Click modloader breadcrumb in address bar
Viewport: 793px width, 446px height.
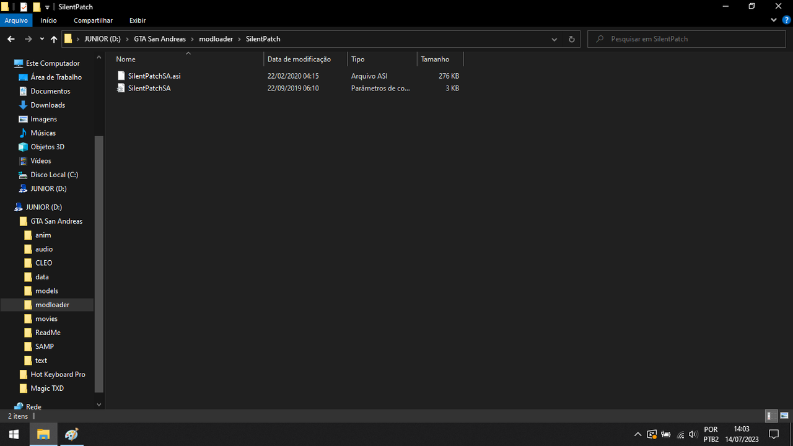coord(216,38)
